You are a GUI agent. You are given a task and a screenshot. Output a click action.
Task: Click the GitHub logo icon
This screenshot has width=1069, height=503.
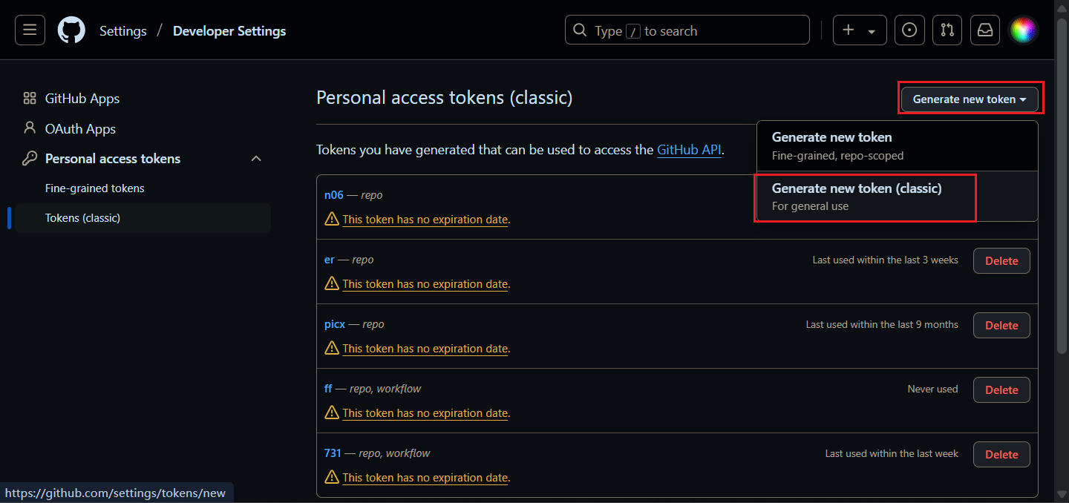tap(71, 30)
